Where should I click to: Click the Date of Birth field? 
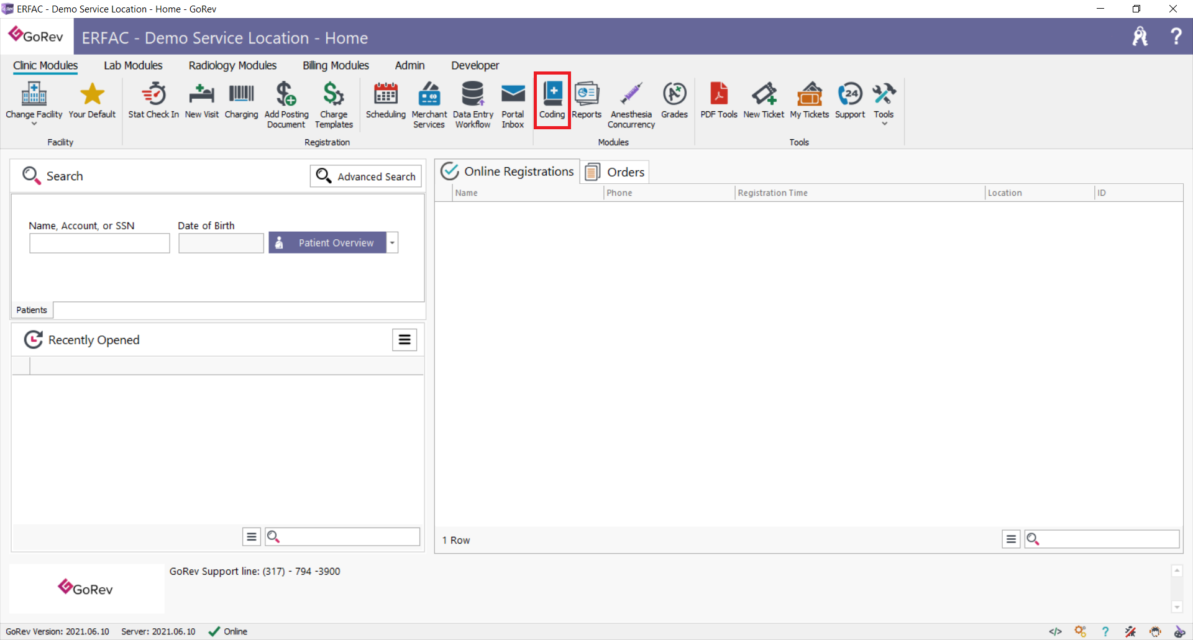click(x=221, y=243)
